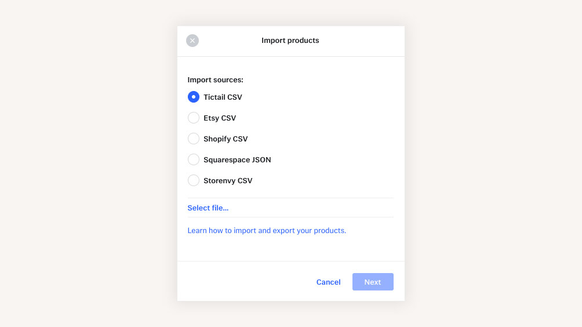Pick the Shopify CSV radio button
The width and height of the screenshot is (582, 327).
click(x=194, y=139)
